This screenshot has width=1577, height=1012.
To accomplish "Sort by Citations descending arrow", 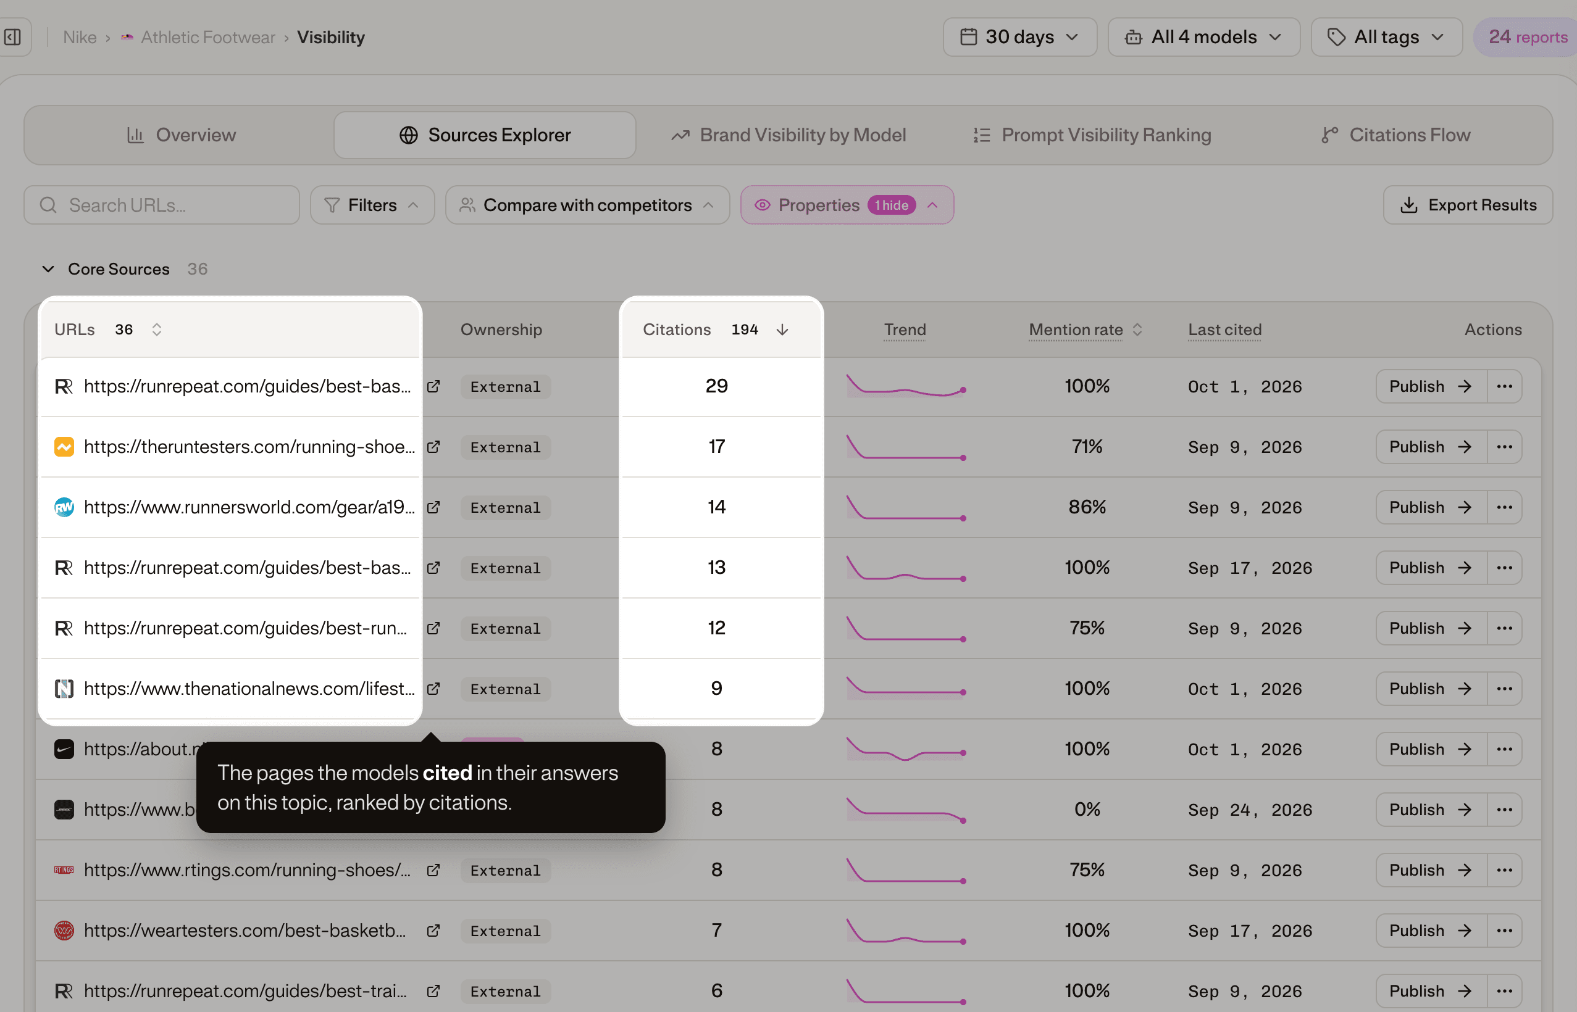I will point(782,330).
